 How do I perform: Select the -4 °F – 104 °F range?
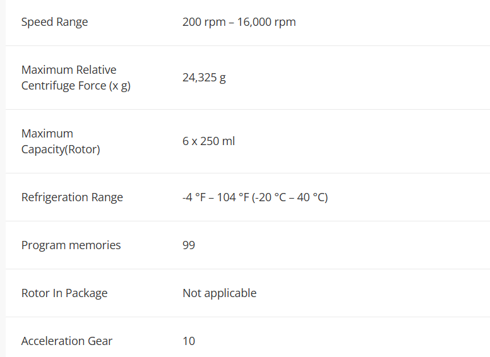point(217,197)
